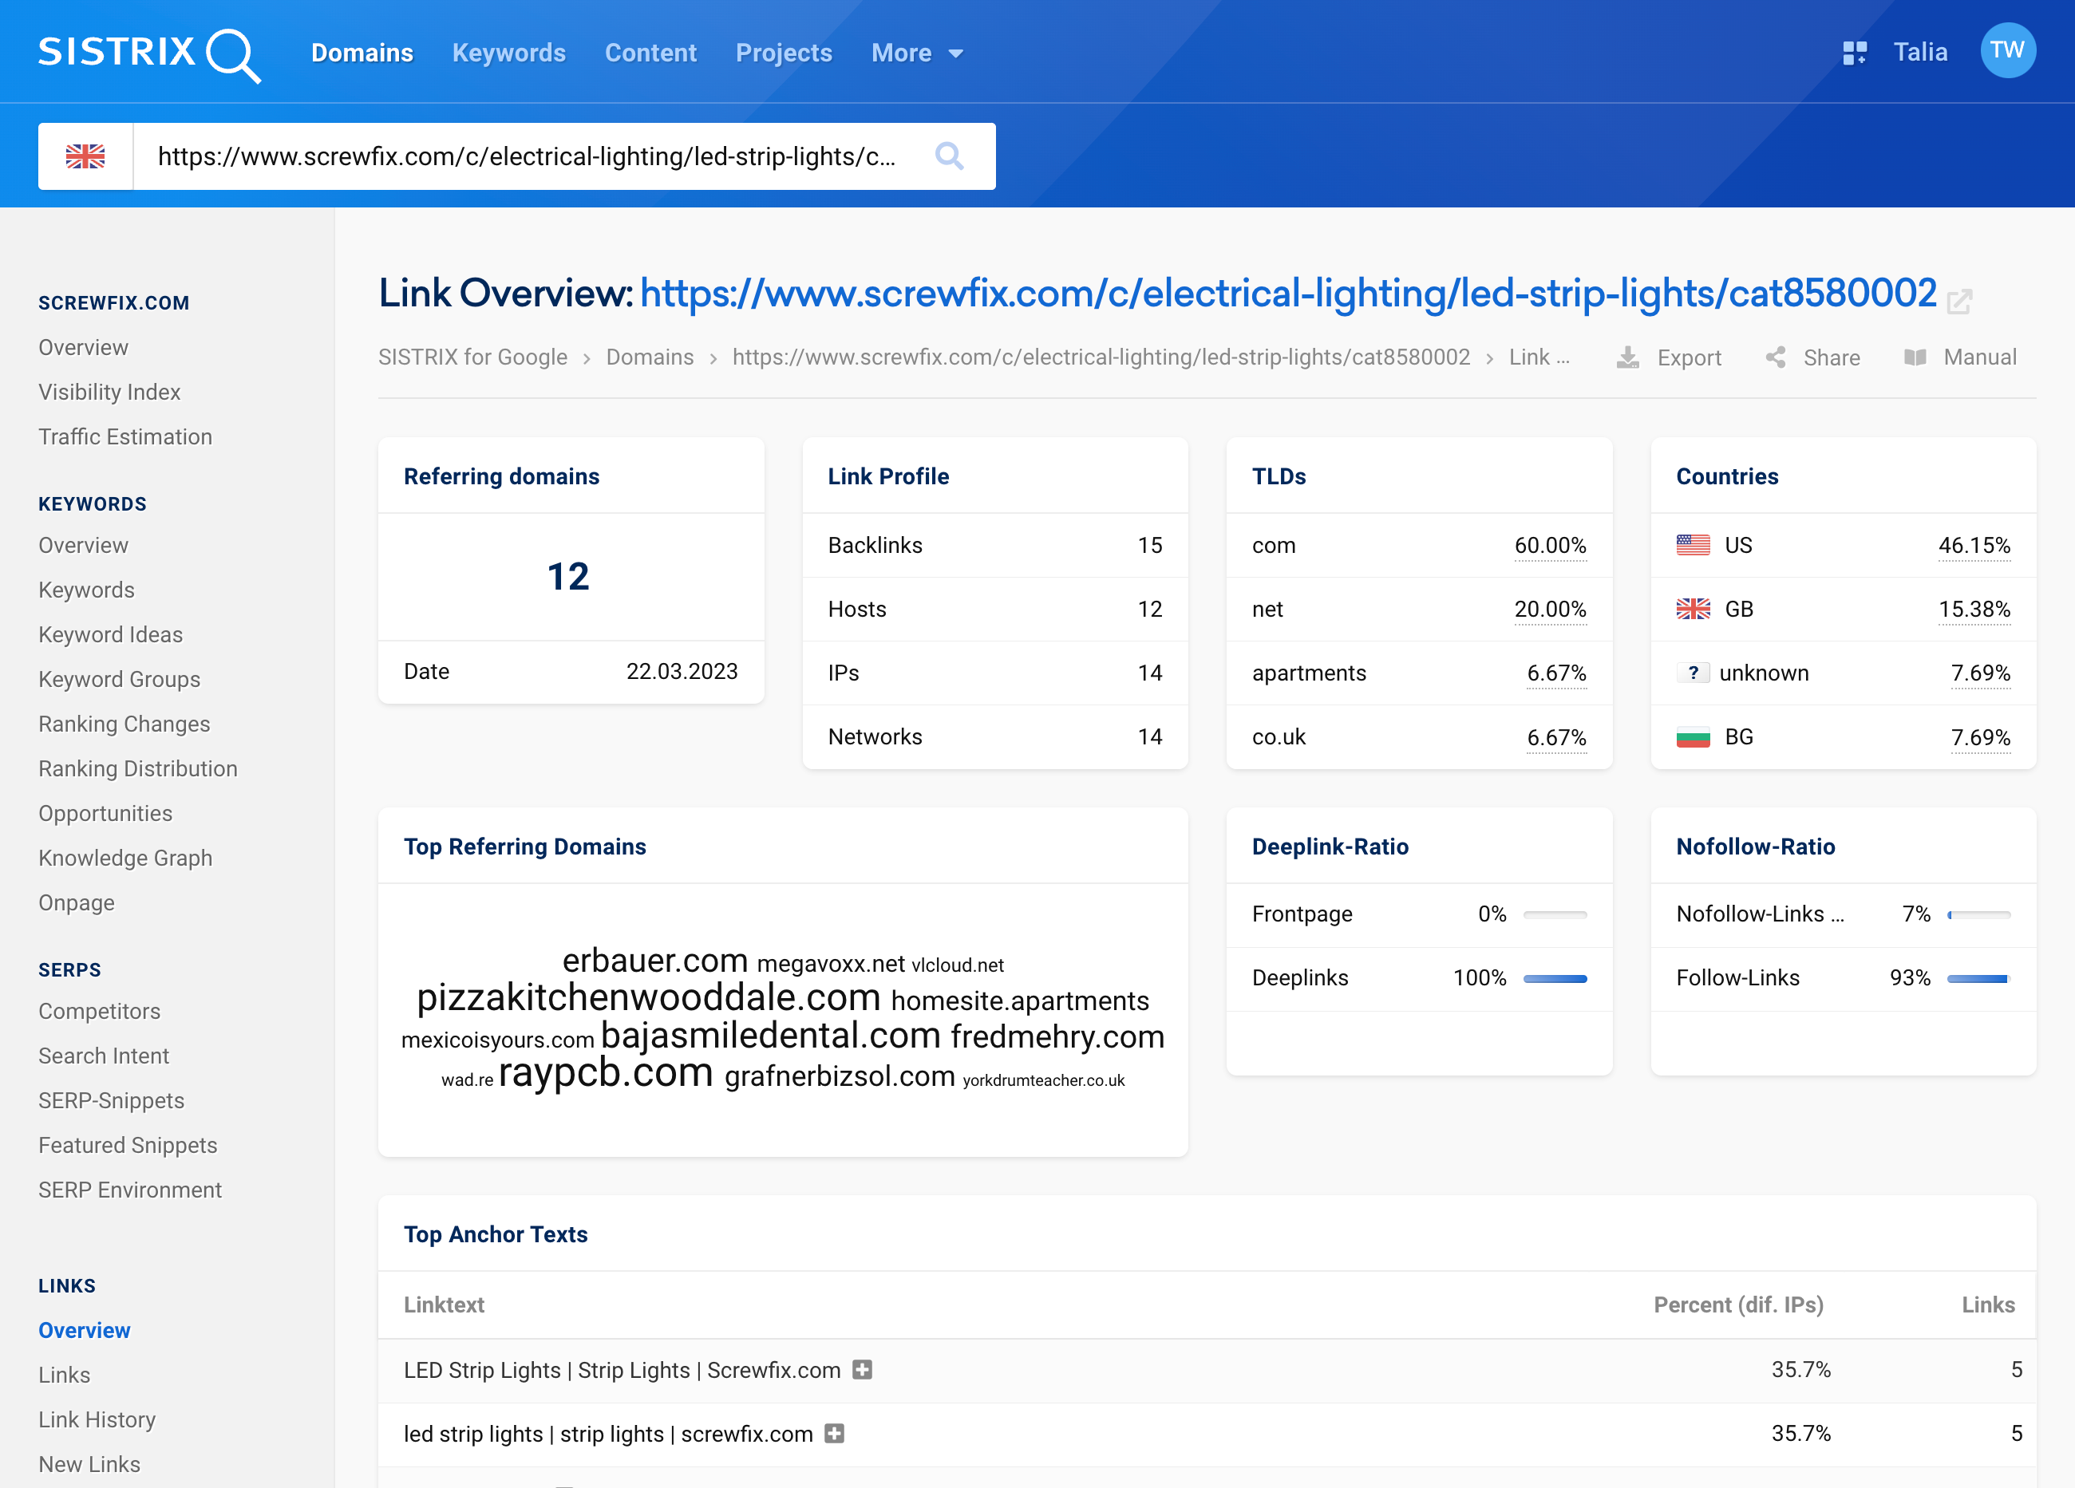
Task: Click the Share icon
Action: pyautogui.click(x=1776, y=357)
